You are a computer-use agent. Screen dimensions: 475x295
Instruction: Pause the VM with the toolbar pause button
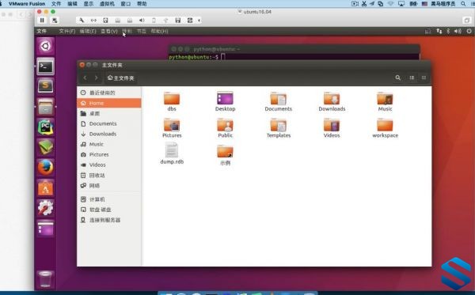point(42,21)
